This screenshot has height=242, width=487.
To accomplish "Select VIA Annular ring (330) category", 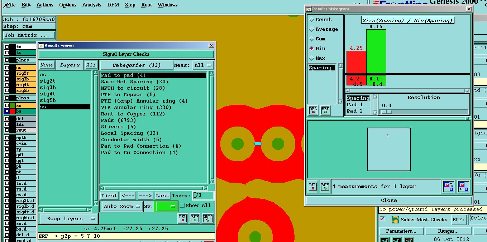I will tap(136, 108).
